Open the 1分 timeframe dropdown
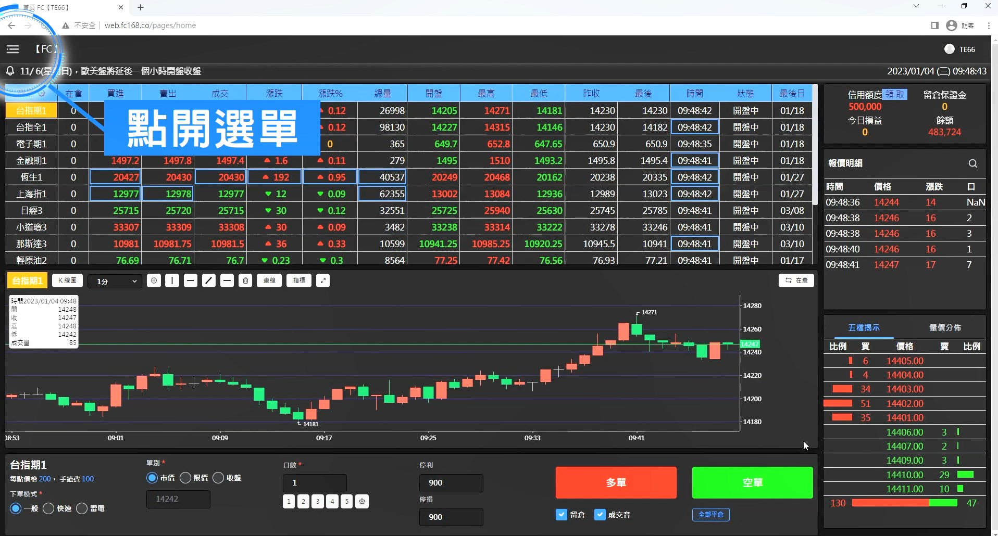 115,281
